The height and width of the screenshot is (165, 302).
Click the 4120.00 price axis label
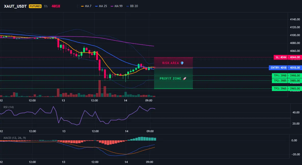click(295, 27)
